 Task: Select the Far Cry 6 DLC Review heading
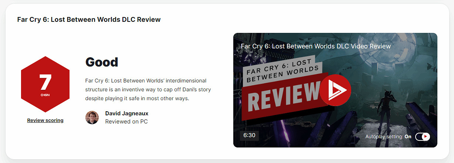[x=89, y=20]
